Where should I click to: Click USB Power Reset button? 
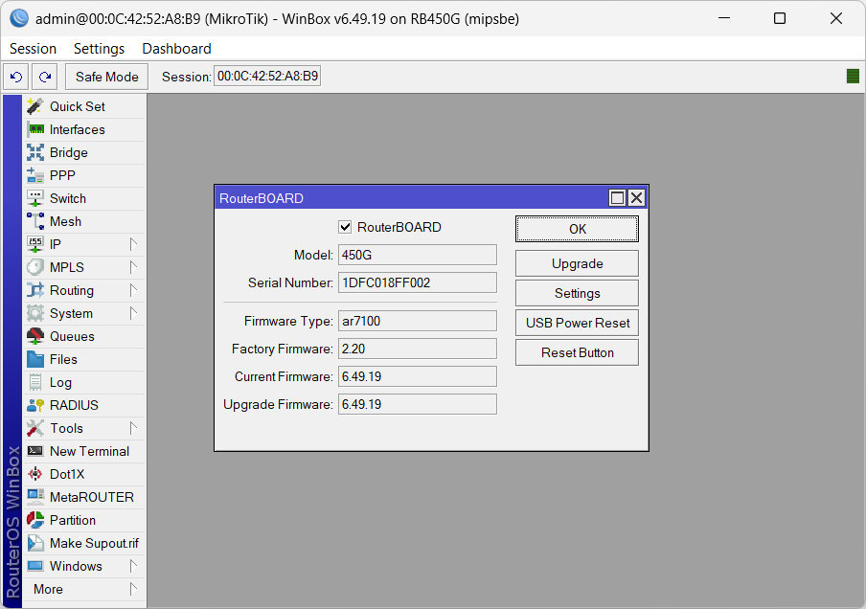pyautogui.click(x=577, y=323)
